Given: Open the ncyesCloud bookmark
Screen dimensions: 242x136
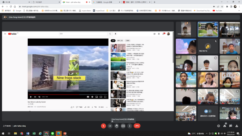Looking at the screenshot, I should pos(99,11).
